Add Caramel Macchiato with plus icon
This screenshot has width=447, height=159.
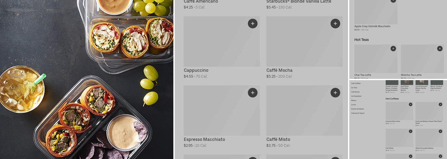click(x=411, y=104)
